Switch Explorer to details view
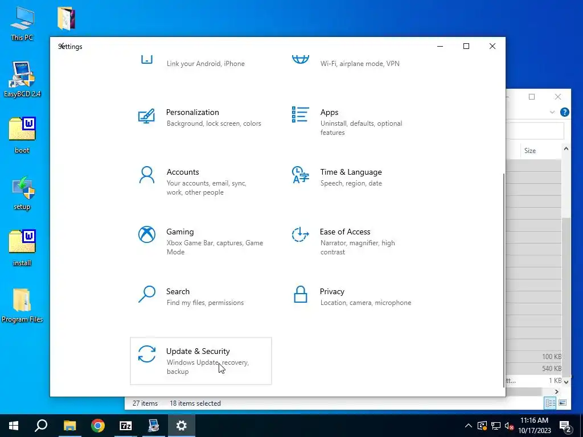This screenshot has height=437, width=583. (x=550, y=403)
